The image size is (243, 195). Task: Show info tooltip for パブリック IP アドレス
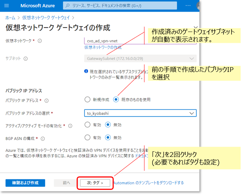pos(46,101)
